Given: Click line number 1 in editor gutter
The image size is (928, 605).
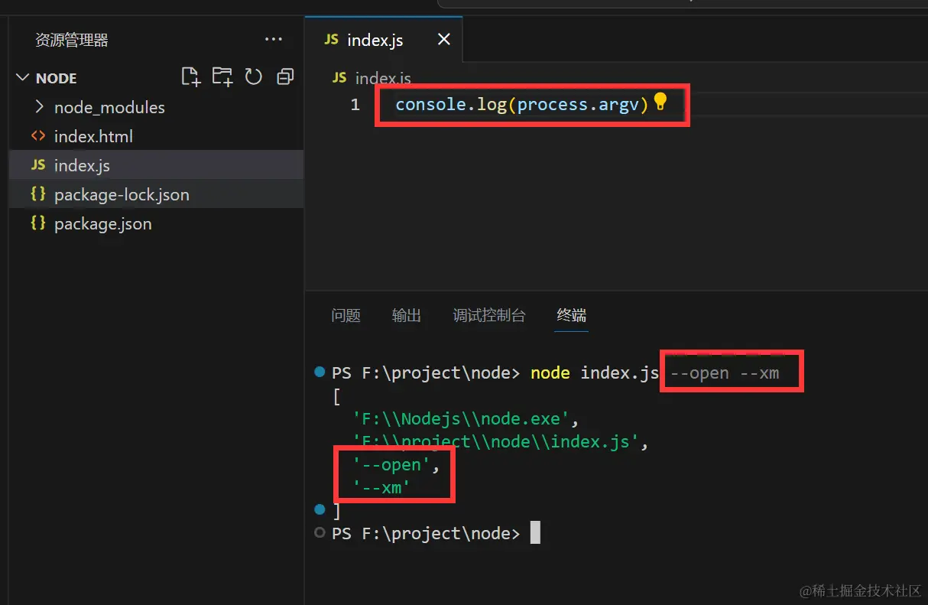Looking at the screenshot, I should (355, 104).
